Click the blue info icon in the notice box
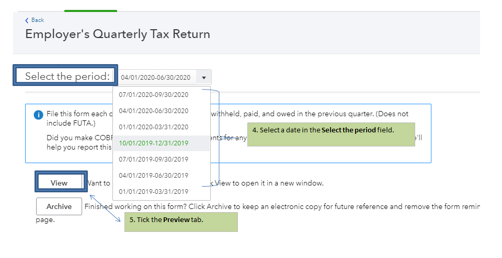The width and height of the screenshot is (502, 258). click(38, 115)
